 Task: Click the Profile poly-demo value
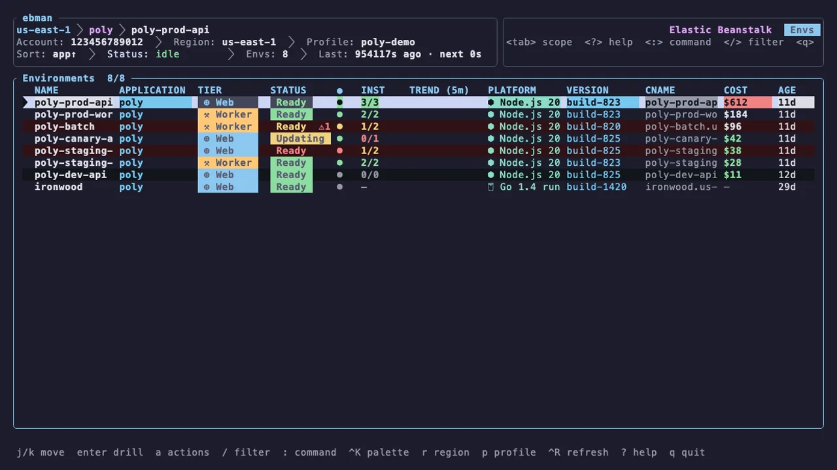(388, 42)
